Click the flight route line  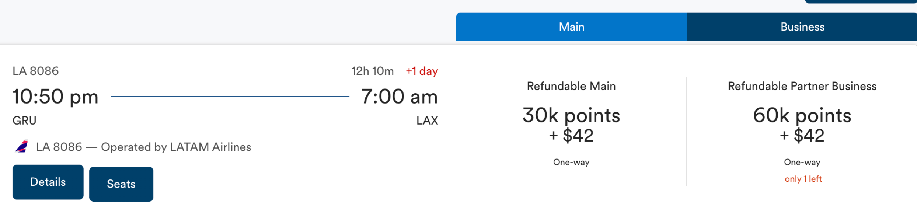230,97
